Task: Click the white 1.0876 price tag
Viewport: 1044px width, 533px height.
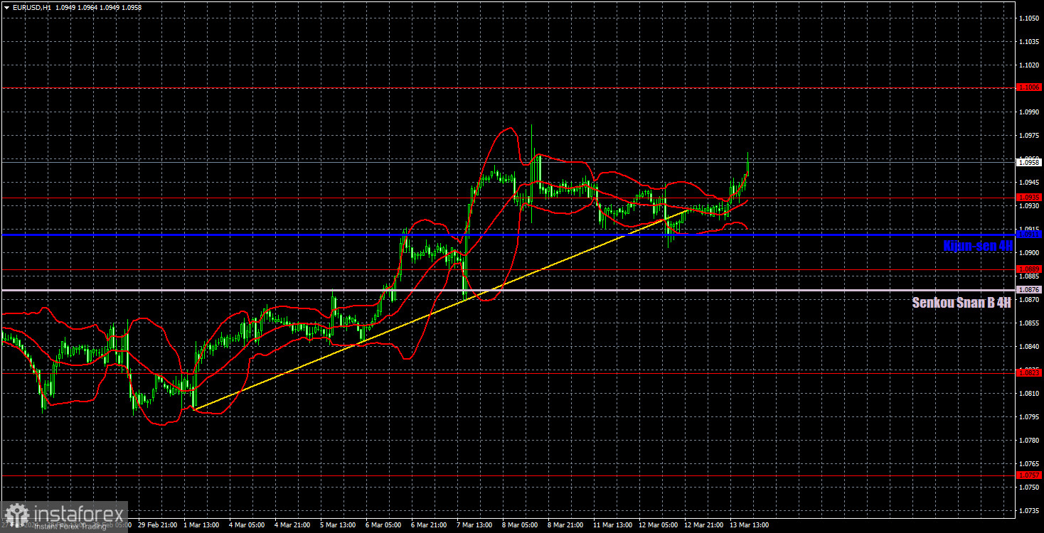Action: click(1029, 290)
